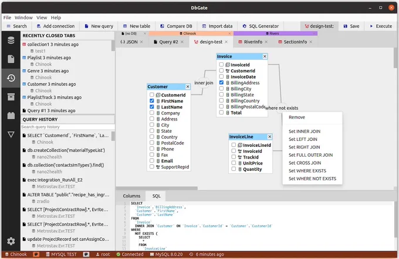Open the cell data view triangle icon
Screen dimensions: 399x259
11,134
